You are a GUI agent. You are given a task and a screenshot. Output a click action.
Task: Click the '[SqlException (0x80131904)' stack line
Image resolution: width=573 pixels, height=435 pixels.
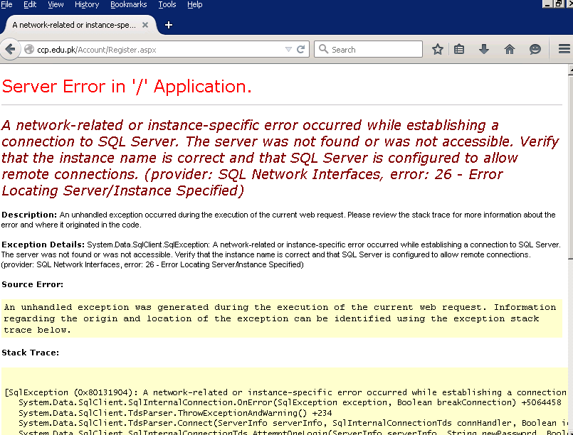coord(285,392)
